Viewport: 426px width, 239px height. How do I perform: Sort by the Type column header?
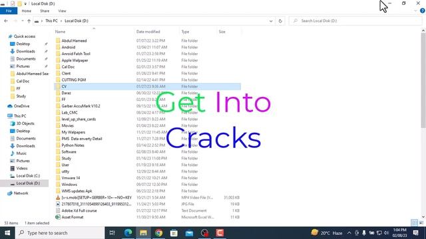185,32
